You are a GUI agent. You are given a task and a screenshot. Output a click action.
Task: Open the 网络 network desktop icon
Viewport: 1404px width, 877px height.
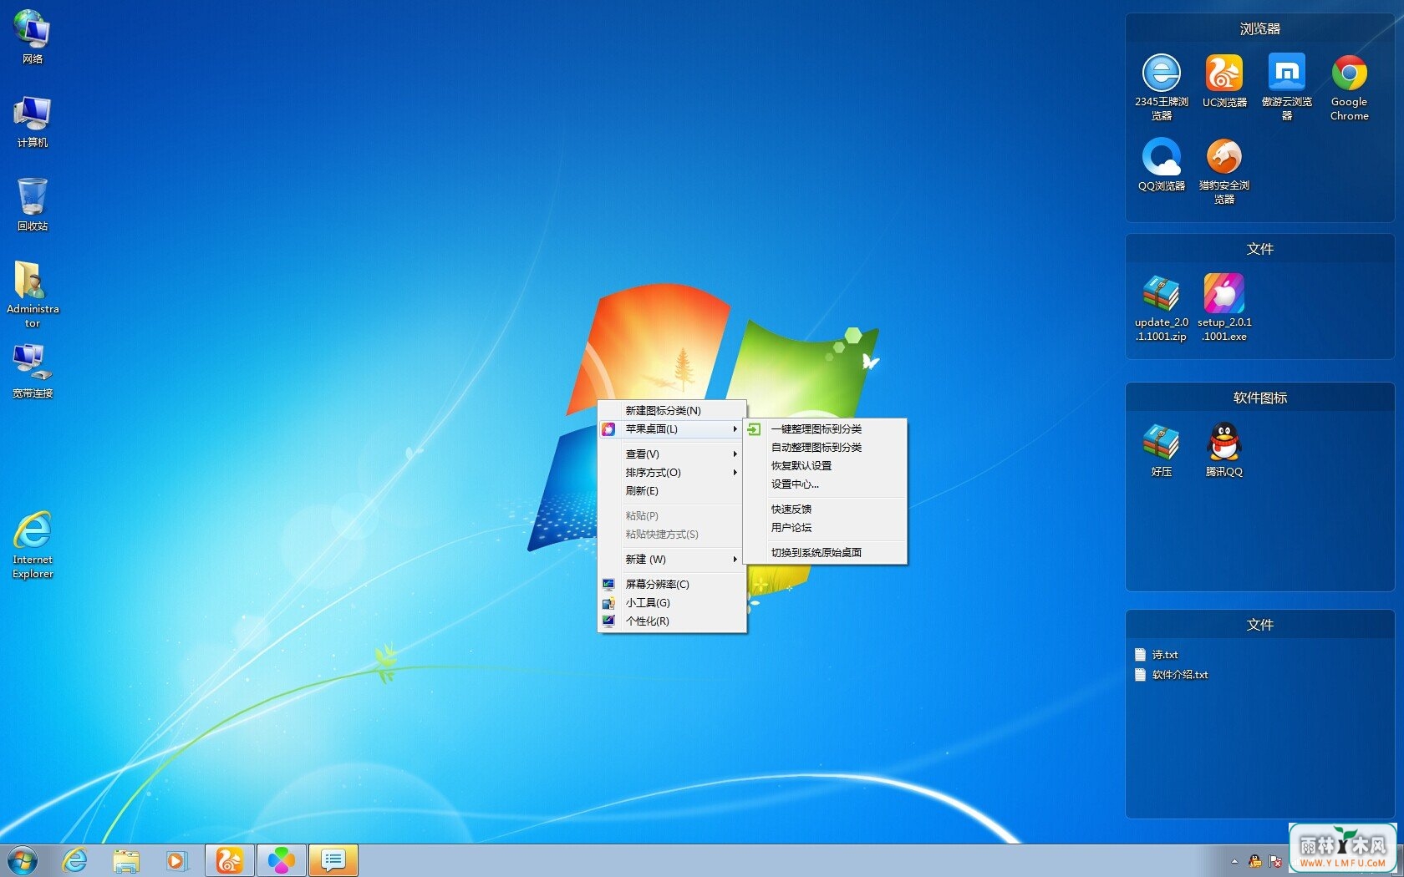click(32, 37)
